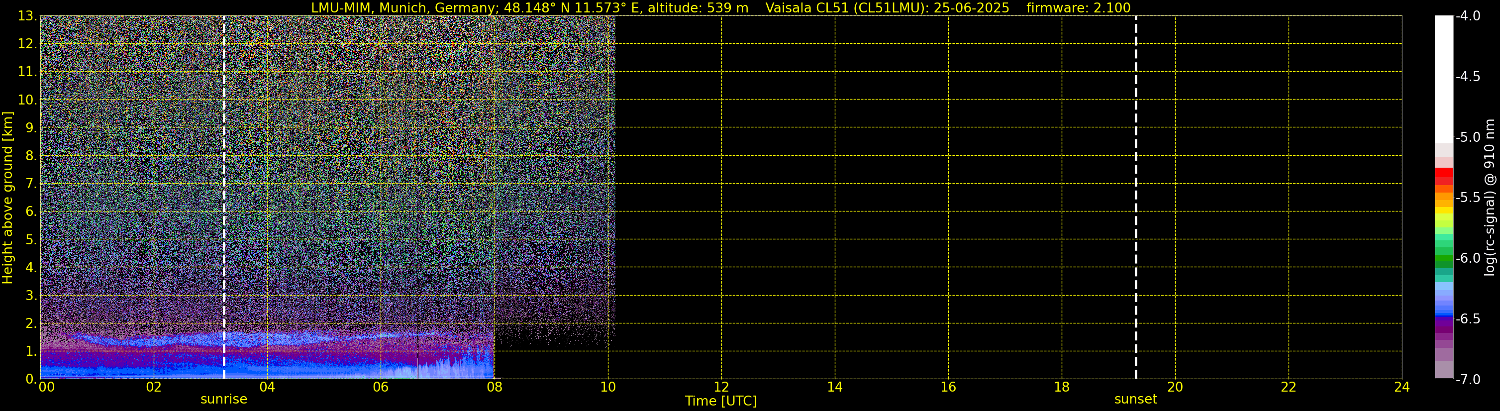Click the '4.' height tick label
The image size is (1500, 411).
point(31,267)
